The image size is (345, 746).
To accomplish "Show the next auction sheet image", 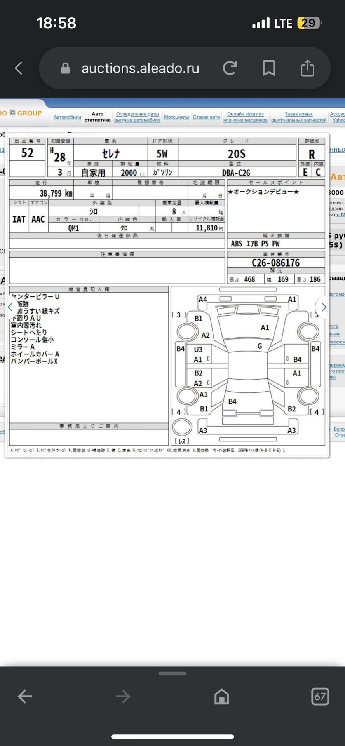I will [x=324, y=307].
